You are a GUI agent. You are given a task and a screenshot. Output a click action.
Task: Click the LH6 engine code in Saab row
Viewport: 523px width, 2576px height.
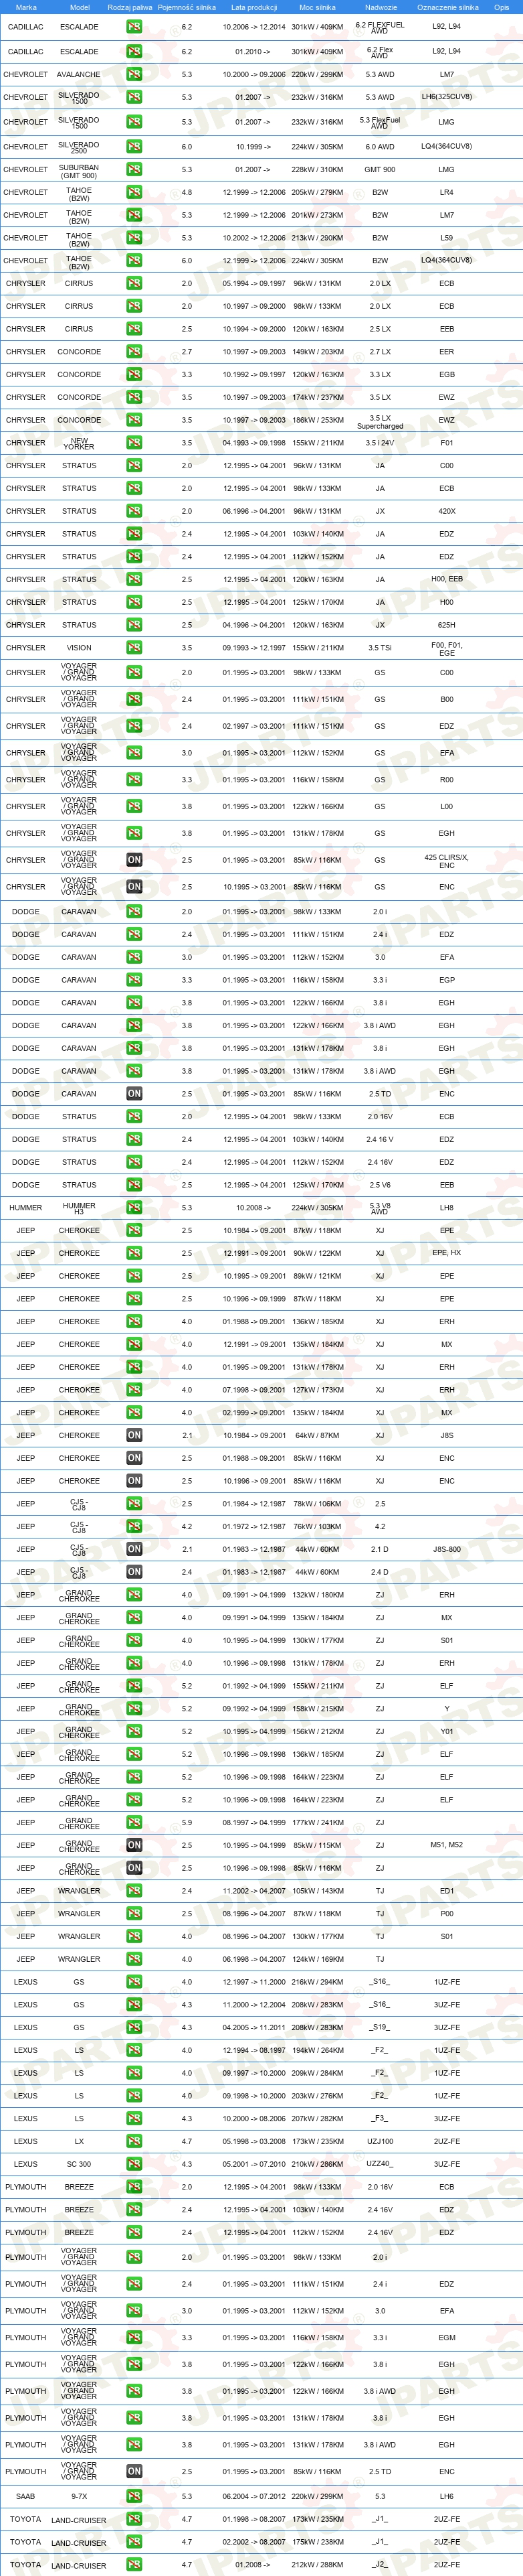446,2495
